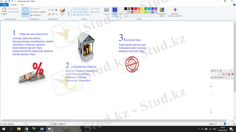The height and width of the screenshot is (132, 236).
Task: Click the Кисти brush icon
Action: pyautogui.click(x=62, y=10)
